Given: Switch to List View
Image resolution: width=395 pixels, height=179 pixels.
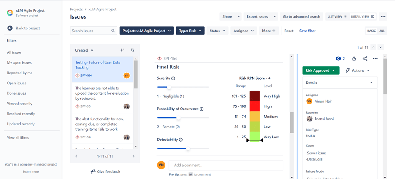Looking at the screenshot, I should [x=337, y=16].
